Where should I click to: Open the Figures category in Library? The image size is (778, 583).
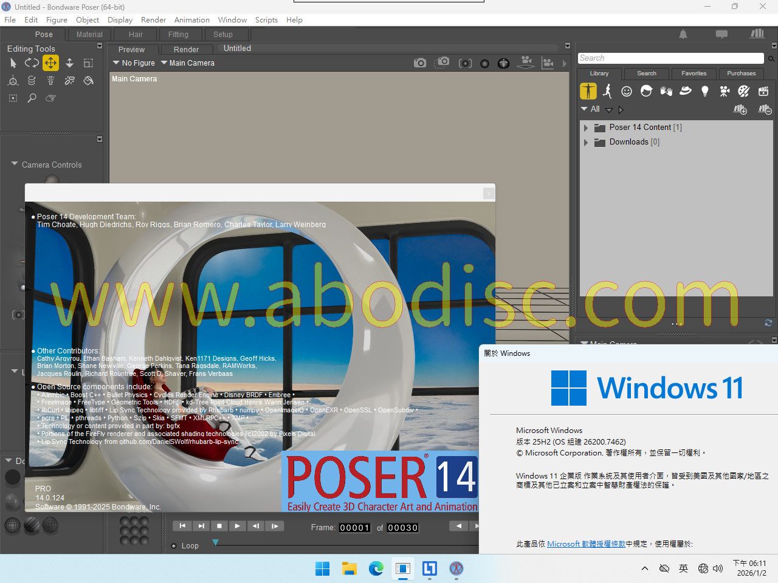588,91
